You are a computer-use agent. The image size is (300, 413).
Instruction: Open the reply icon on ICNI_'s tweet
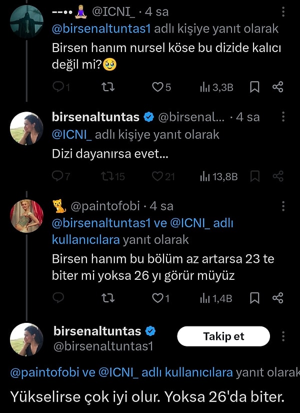[x=60, y=87]
